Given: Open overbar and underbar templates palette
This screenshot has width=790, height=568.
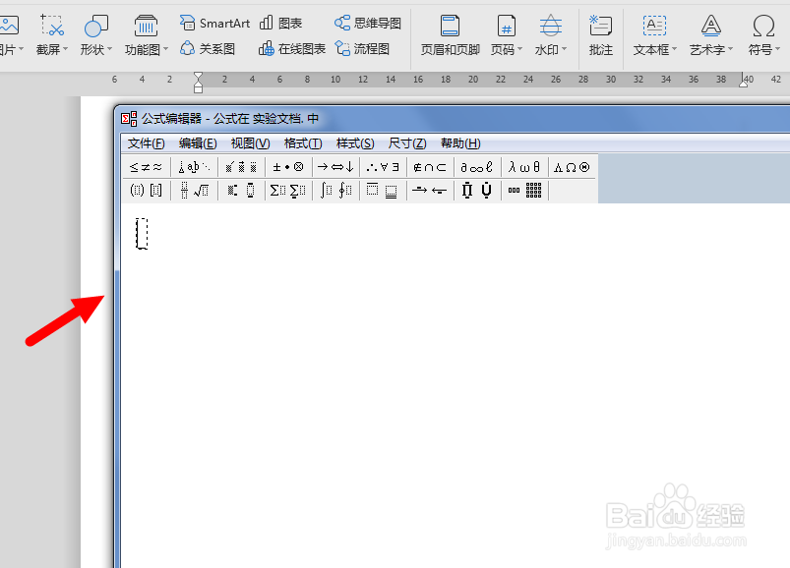Looking at the screenshot, I should [383, 191].
